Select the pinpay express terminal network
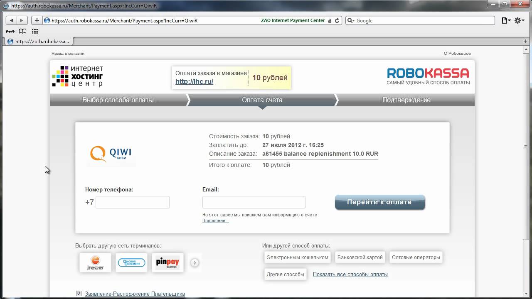Viewport: 532px width, 299px height. coord(167,262)
